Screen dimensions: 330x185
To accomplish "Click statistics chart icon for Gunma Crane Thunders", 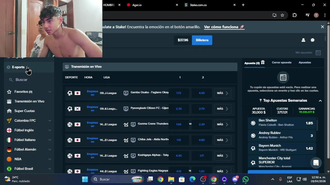I will pyautogui.click(x=126, y=125).
